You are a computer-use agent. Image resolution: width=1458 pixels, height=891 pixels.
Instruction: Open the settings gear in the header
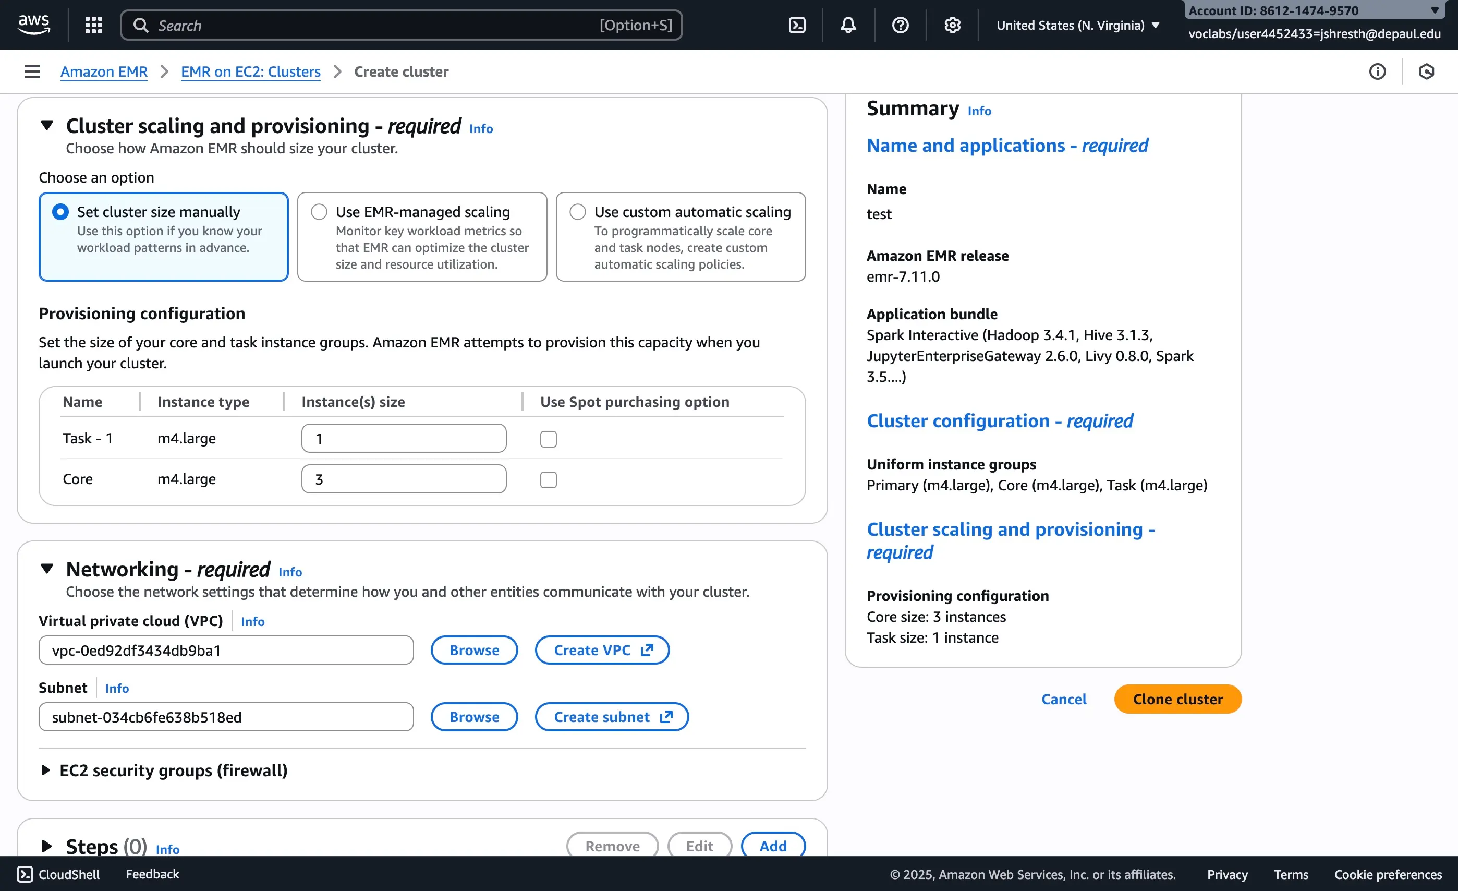pyautogui.click(x=952, y=25)
